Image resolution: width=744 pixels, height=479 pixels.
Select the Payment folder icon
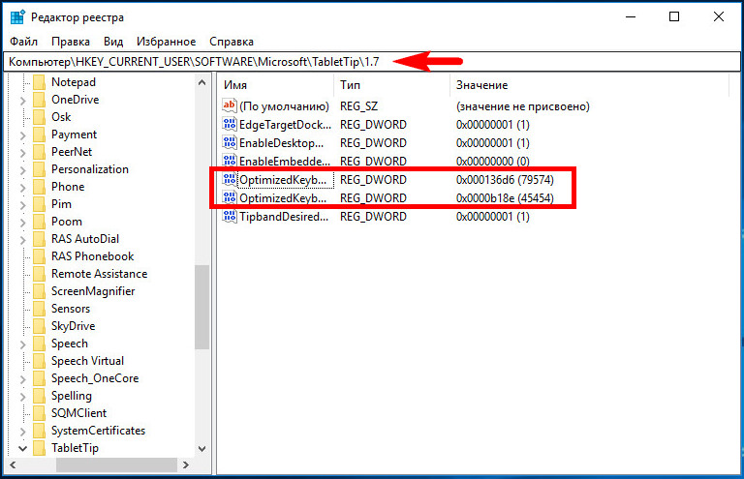point(40,135)
